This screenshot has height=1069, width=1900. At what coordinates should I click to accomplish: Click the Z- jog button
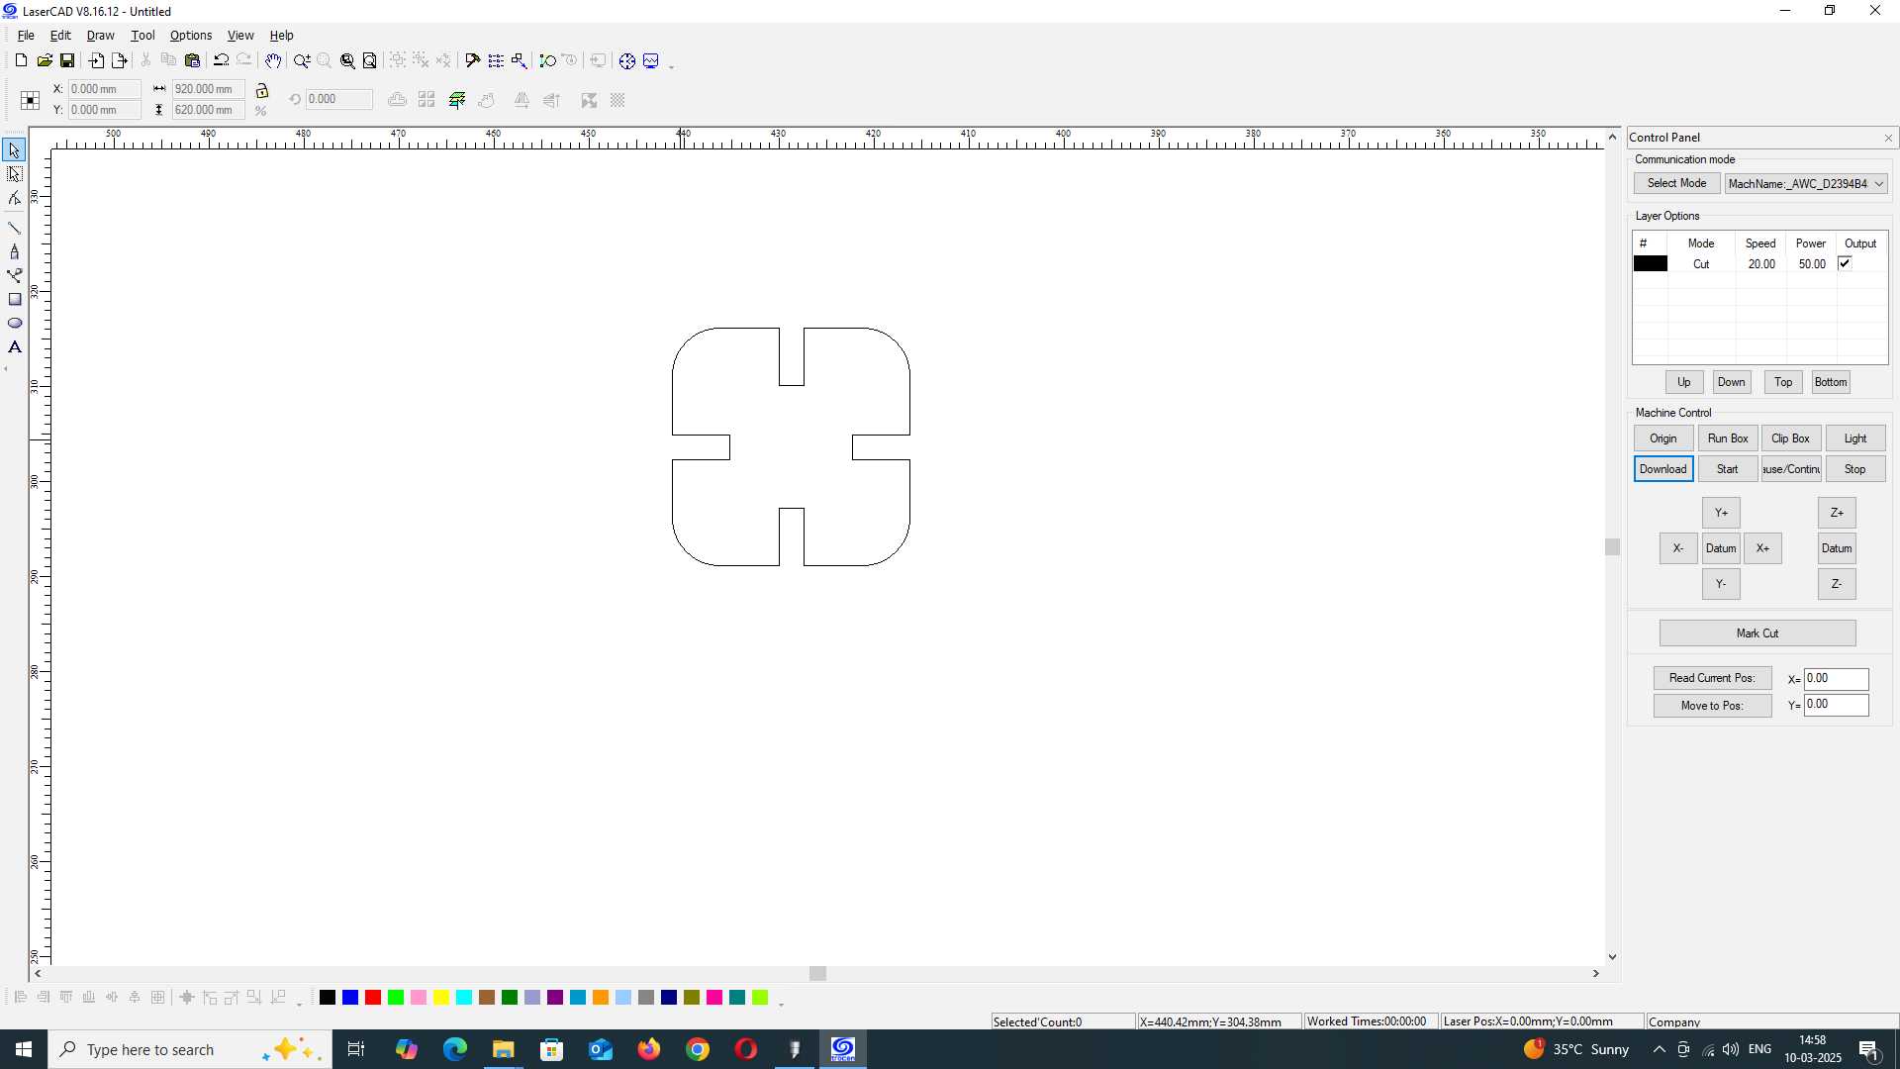pos(1836,584)
